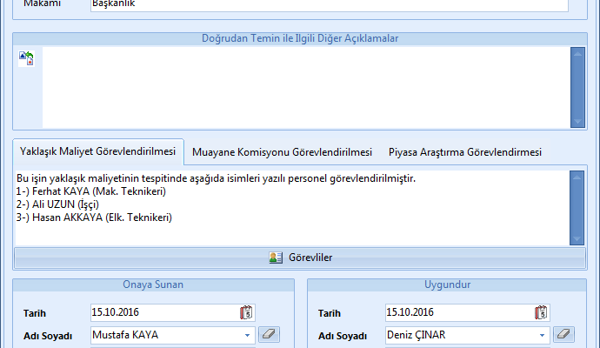Open the calendar picker for Onaya Sunan date

(x=246, y=312)
